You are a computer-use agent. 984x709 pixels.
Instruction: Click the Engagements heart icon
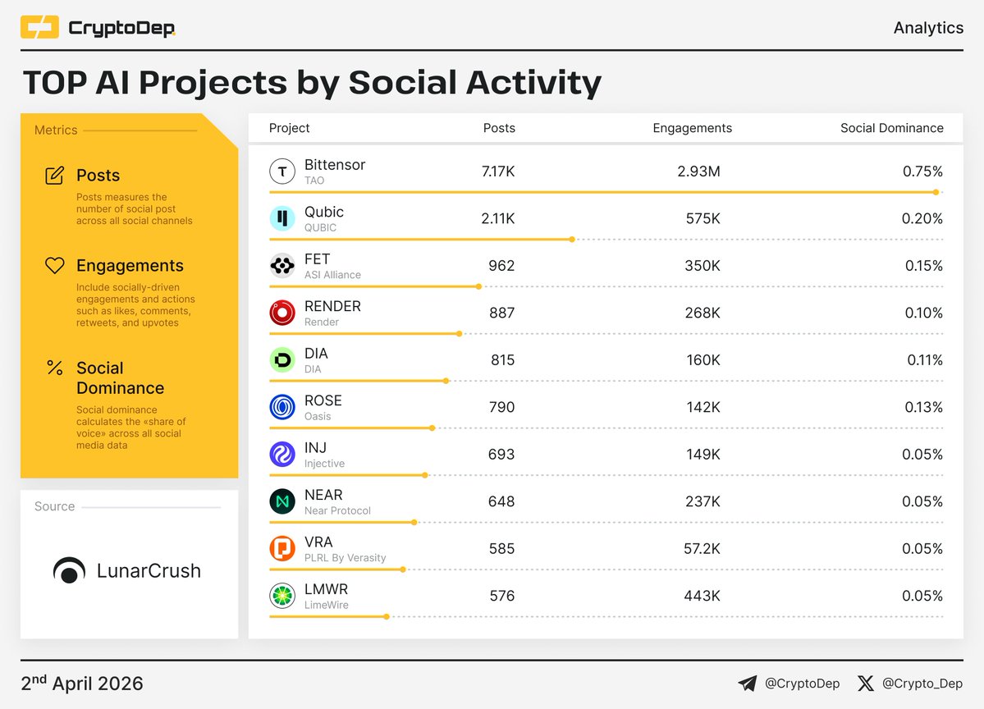[55, 266]
